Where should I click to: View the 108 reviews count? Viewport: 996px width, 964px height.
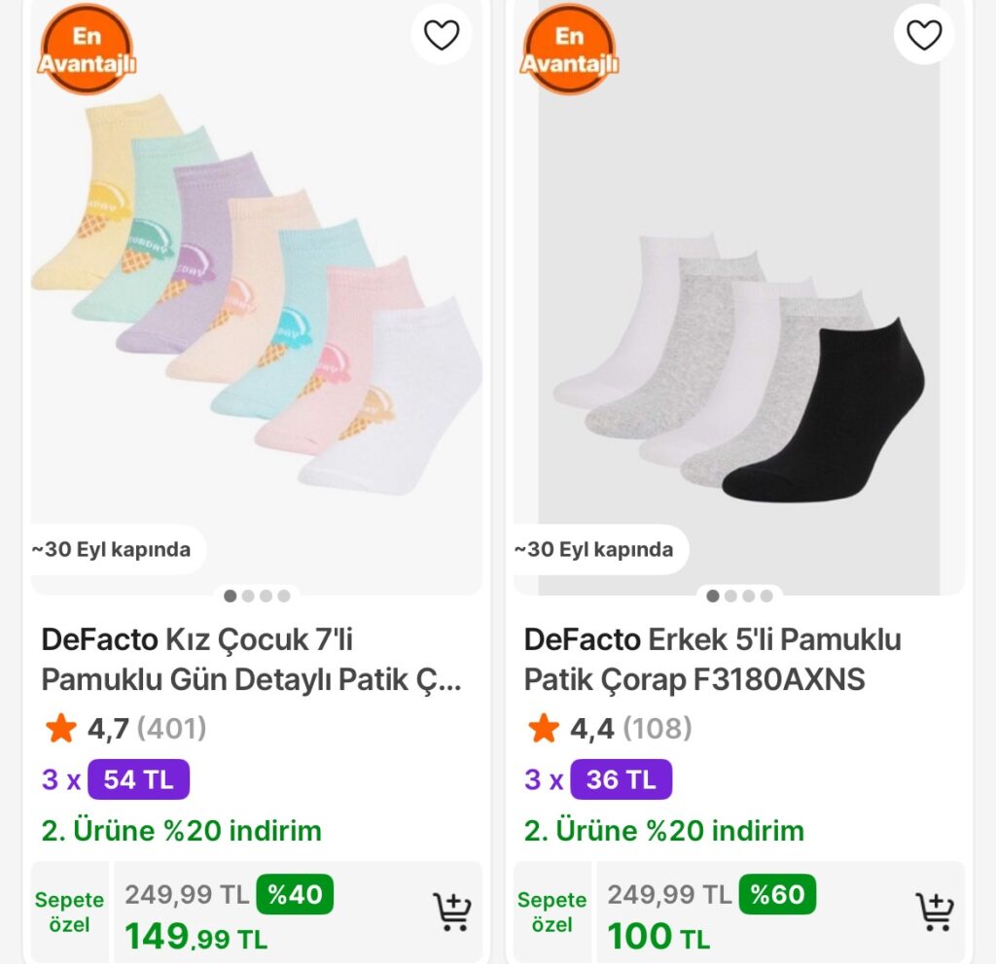click(657, 728)
